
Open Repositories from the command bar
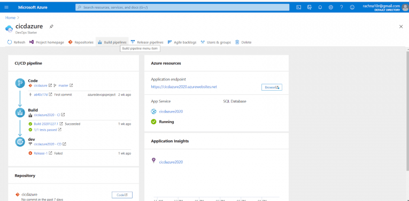point(81,42)
